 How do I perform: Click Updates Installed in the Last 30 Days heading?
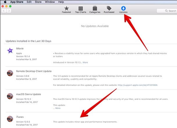point(29,41)
